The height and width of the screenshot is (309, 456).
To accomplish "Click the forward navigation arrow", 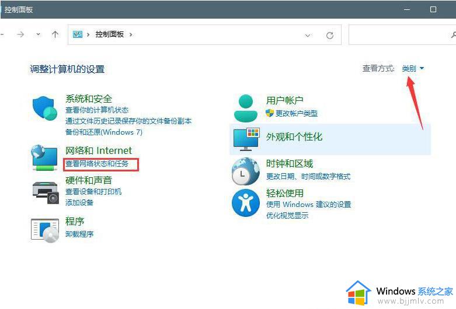I will click(x=20, y=34).
